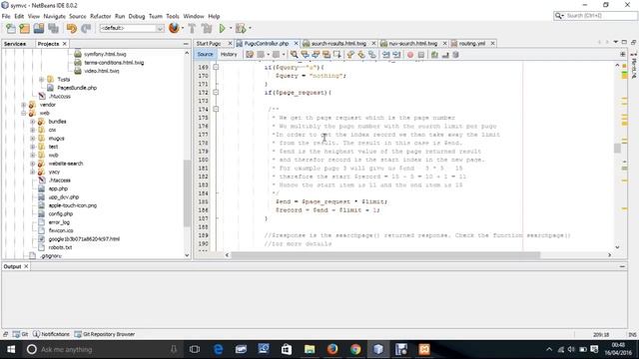Open the browser selection dropdown arrow
The width and height of the screenshot is (639, 359).
click(182, 28)
